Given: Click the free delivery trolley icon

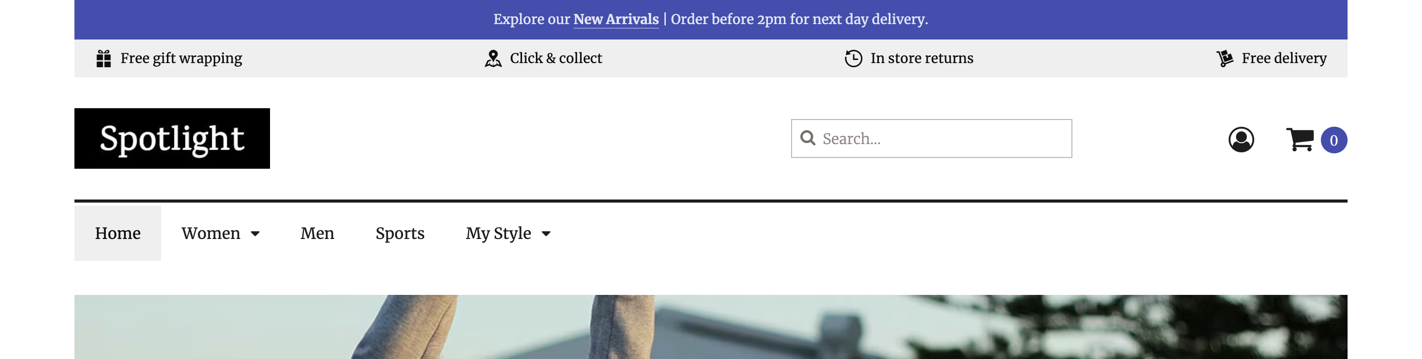Looking at the screenshot, I should [x=1224, y=58].
